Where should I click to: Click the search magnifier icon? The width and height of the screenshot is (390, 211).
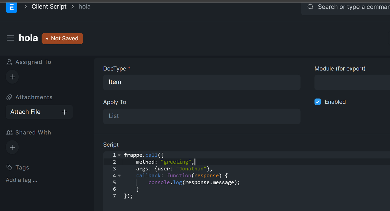coord(310,7)
